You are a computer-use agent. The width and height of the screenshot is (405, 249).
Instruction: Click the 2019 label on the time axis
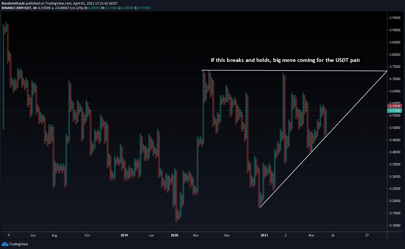tap(124, 235)
